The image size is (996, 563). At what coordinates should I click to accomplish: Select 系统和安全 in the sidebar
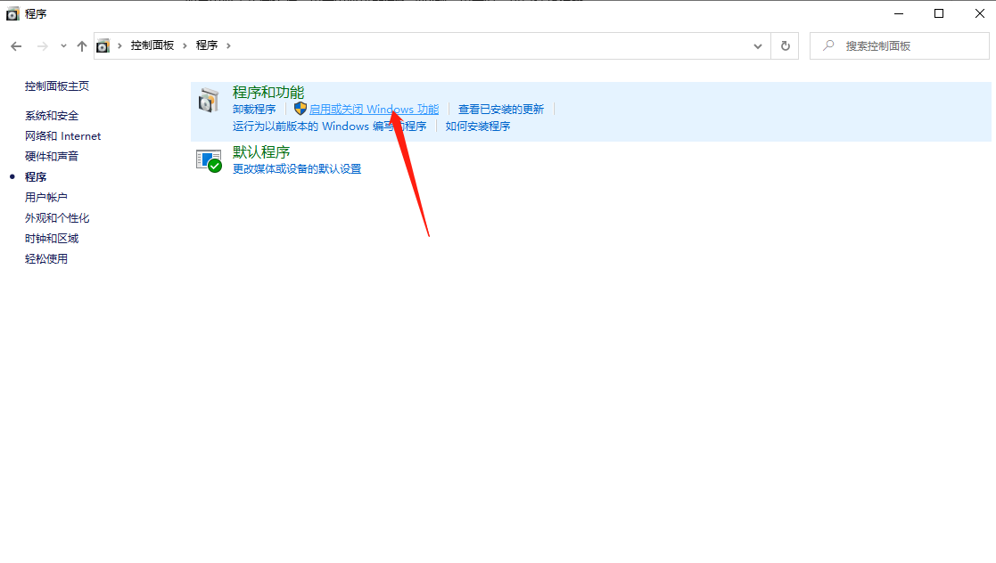click(x=52, y=115)
